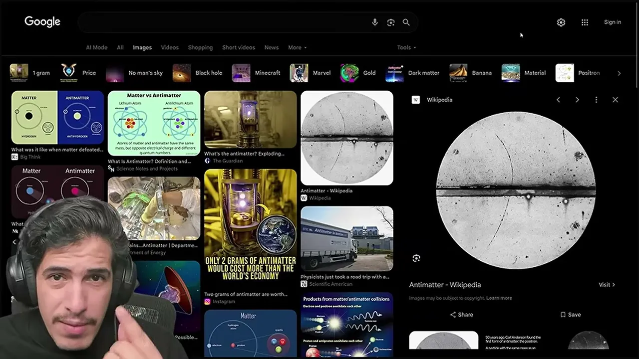Screen dimensions: 639x359
Task: Click the Wikipedia favicon in preview header
Action: (415, 100)
